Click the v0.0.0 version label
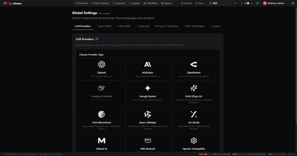297x156 pixels. tap(291, 154)
